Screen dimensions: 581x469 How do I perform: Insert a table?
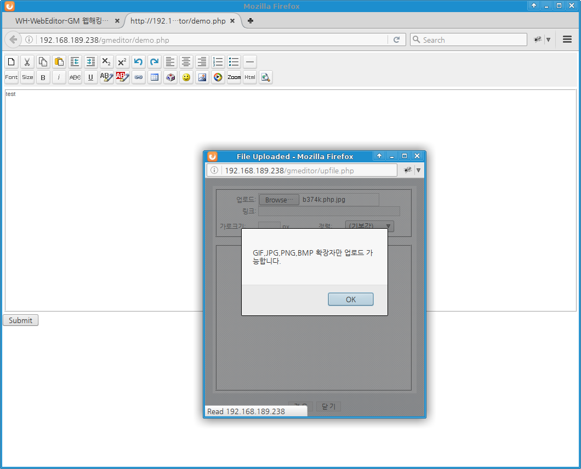tap(155, 77)
